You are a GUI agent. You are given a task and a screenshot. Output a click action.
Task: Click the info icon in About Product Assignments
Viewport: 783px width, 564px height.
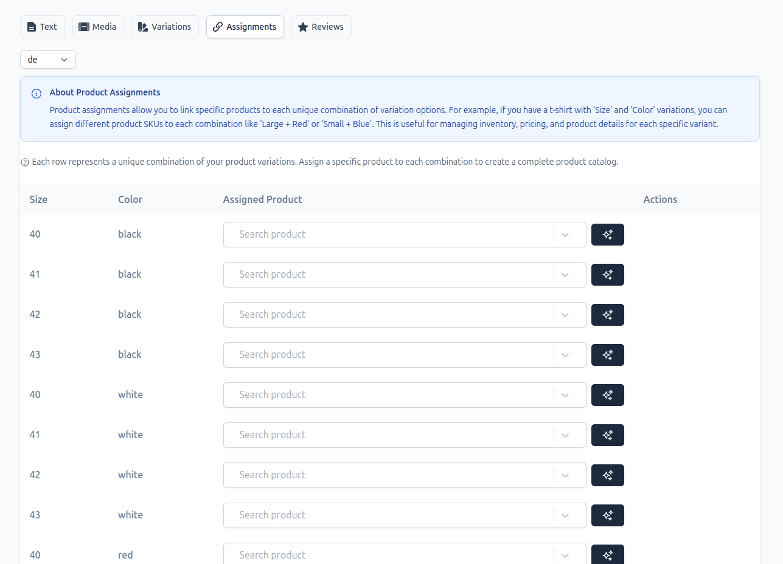37,93
